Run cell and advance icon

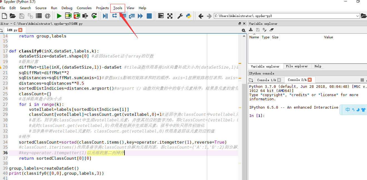pyautogui.click(x=77, y=16)
